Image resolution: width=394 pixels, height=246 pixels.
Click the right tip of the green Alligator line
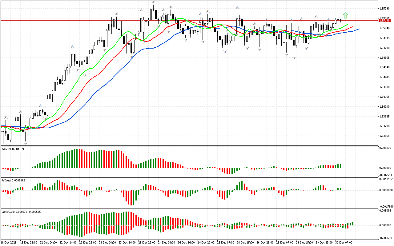[x=348, y=25]
